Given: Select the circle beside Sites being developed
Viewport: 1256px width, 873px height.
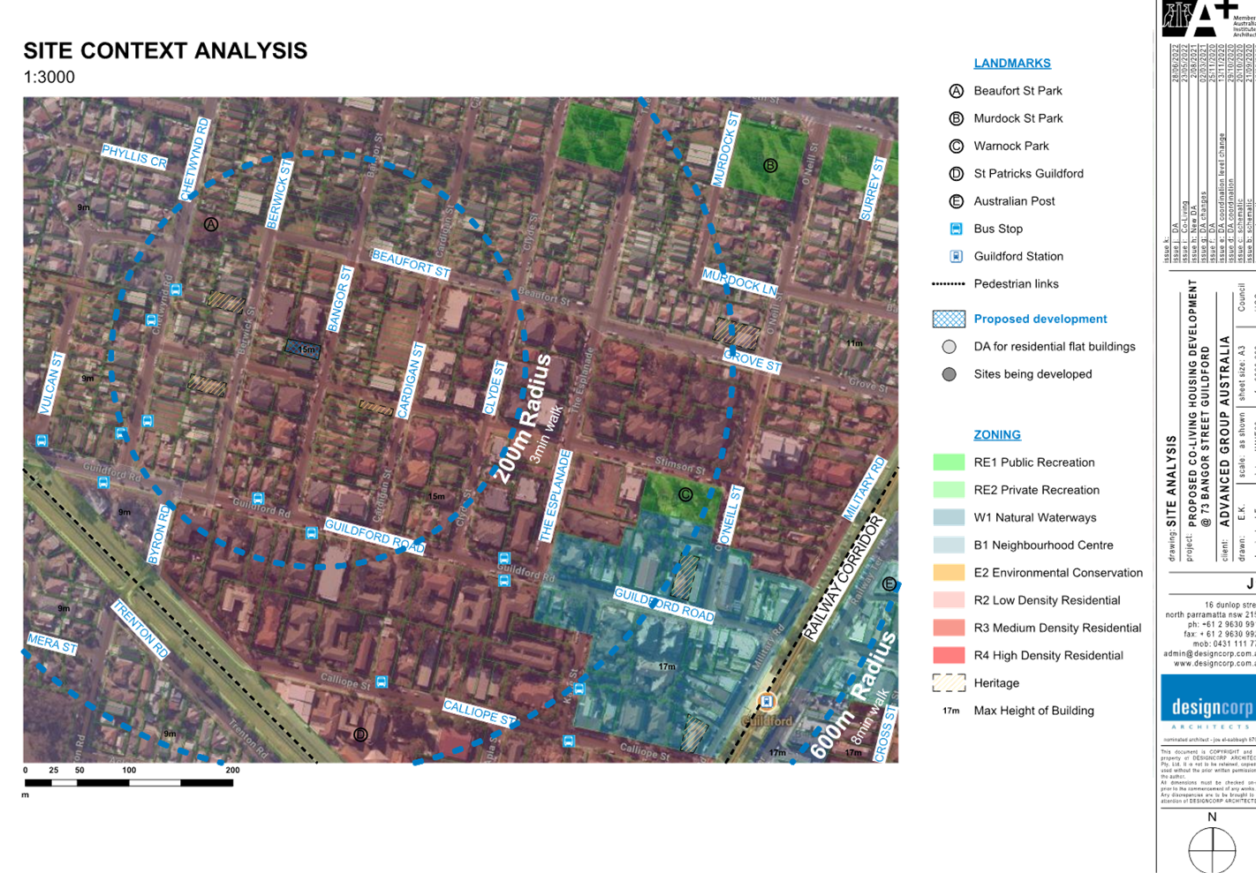Looking at the screenshot, I should point(949,374).
